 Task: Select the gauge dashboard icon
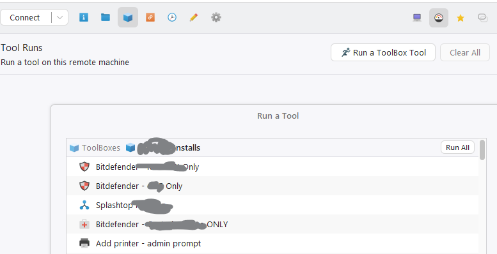click(x=439, y=18)
